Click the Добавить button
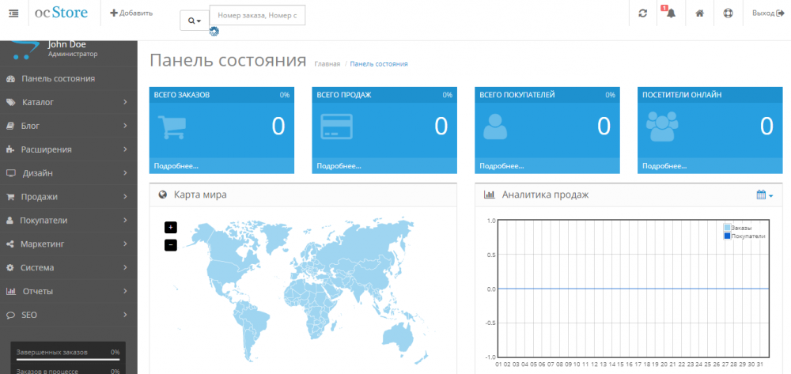 (131, 13)
